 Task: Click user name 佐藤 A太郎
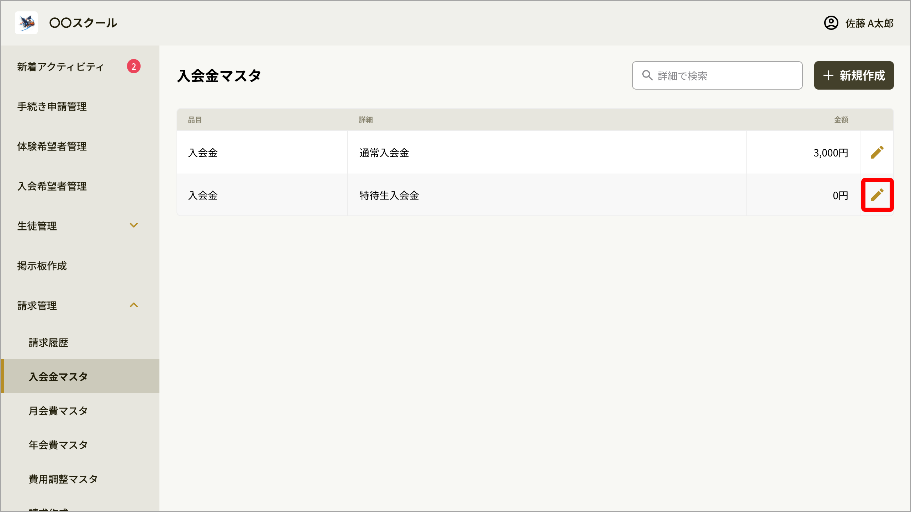(x=869, y=23)
